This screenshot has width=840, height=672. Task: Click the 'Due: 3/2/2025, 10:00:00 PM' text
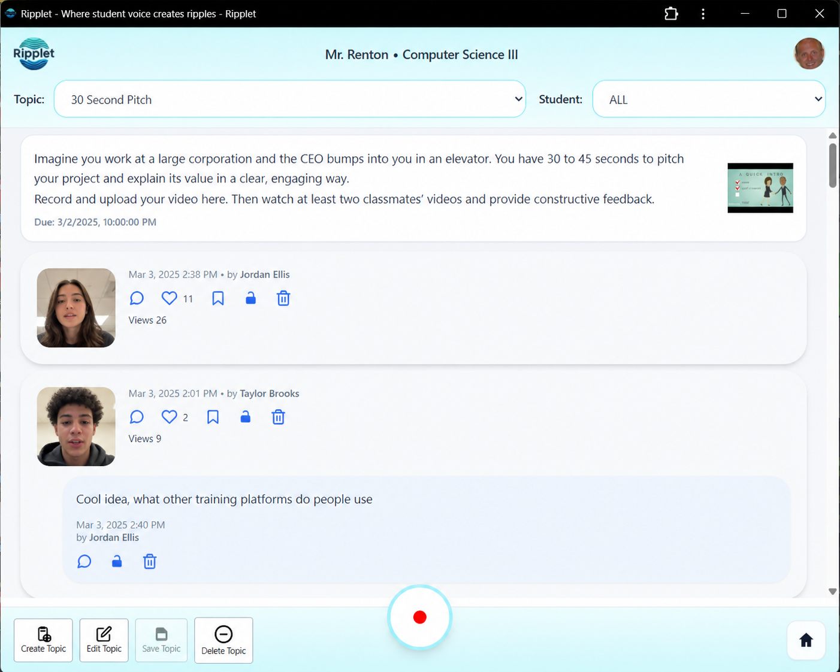pyautogui.click(x=95, y=222)
